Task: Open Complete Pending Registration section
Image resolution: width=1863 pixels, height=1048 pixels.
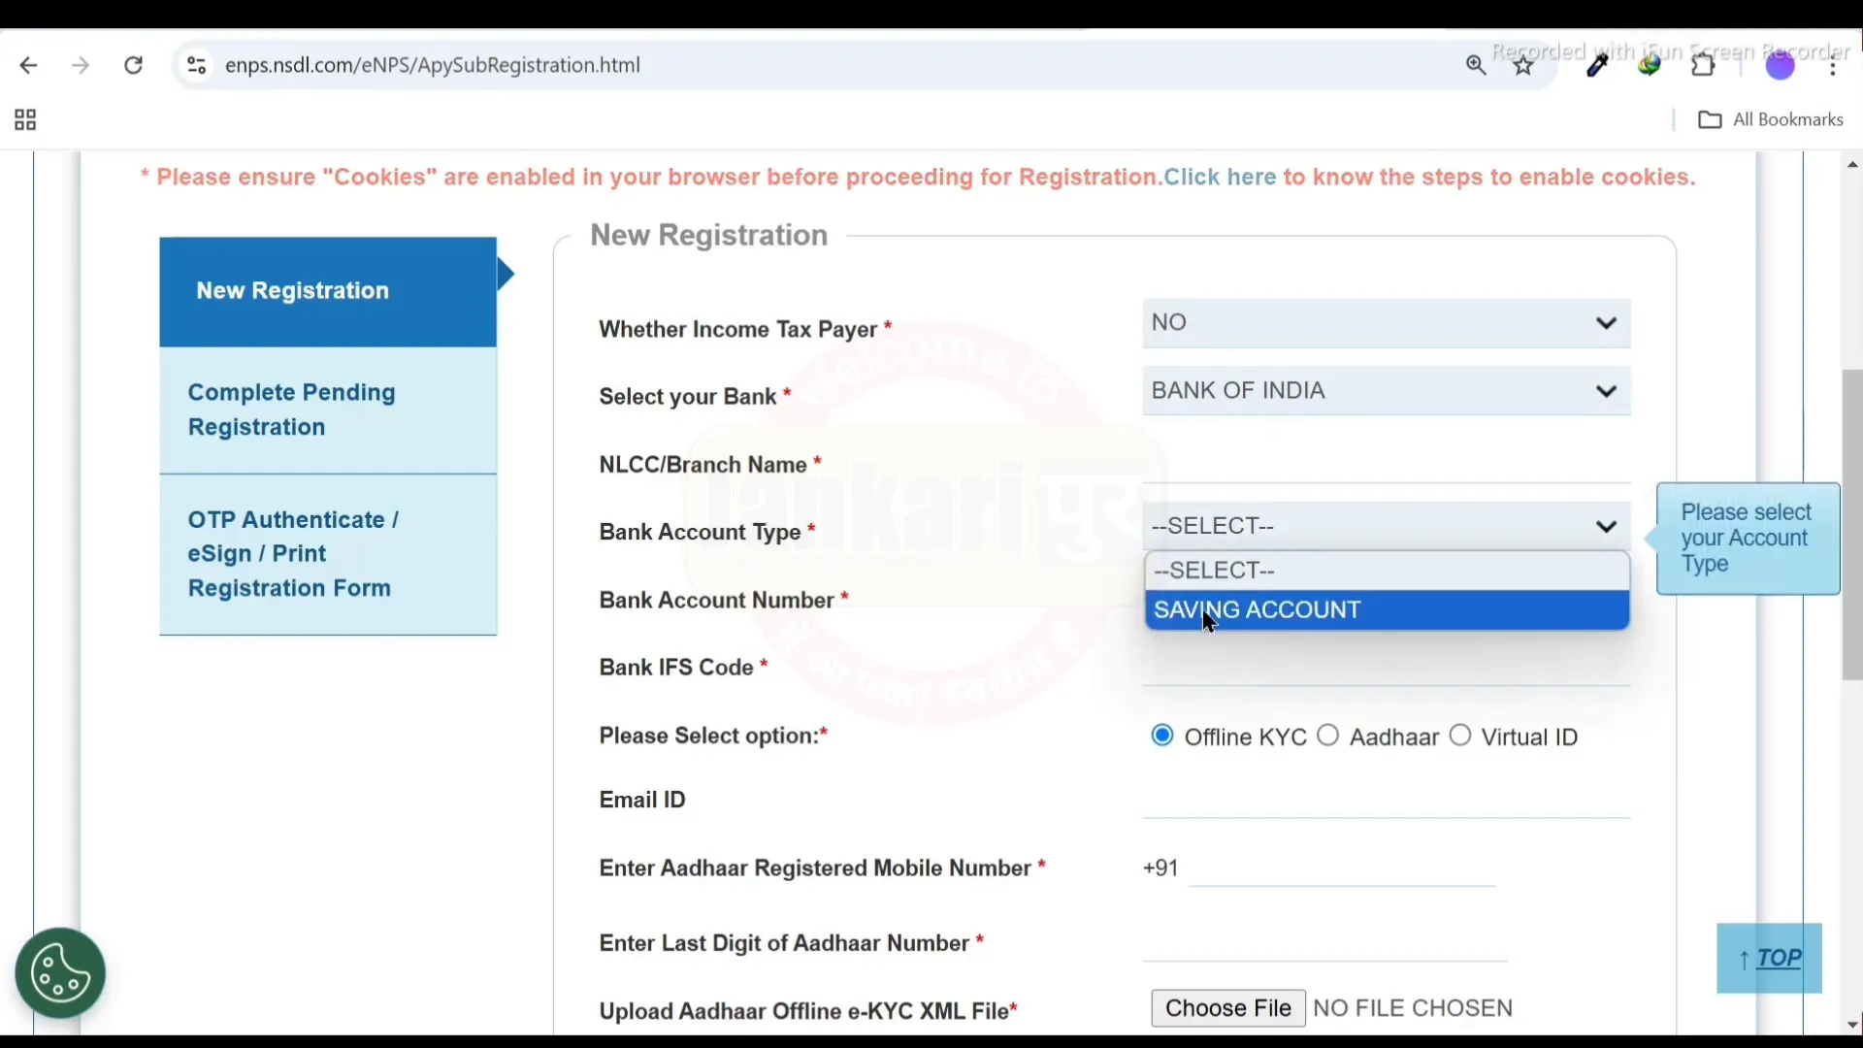Action: pyautogui.click(x=326, y=409)
